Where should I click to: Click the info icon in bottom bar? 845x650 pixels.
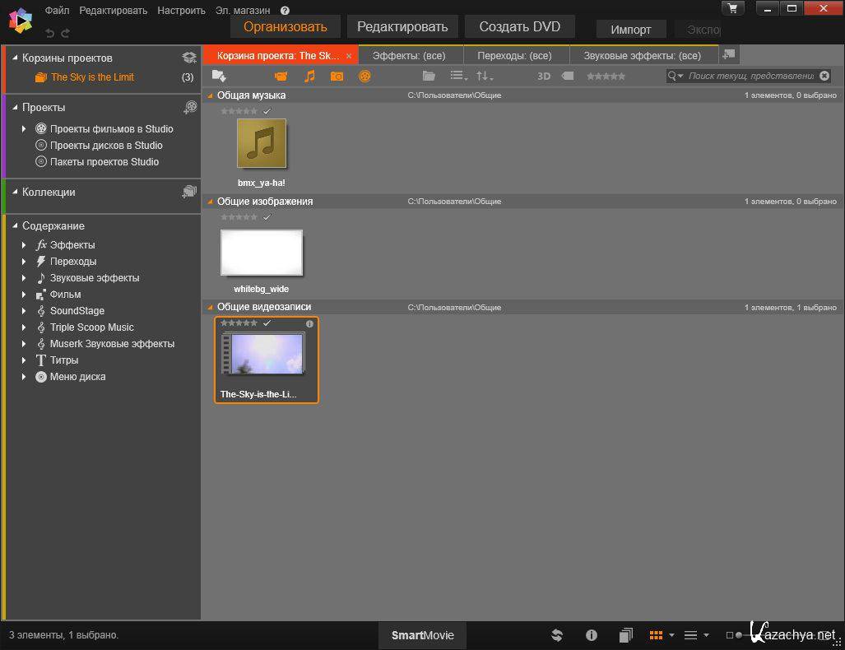(x=591, y=635)
